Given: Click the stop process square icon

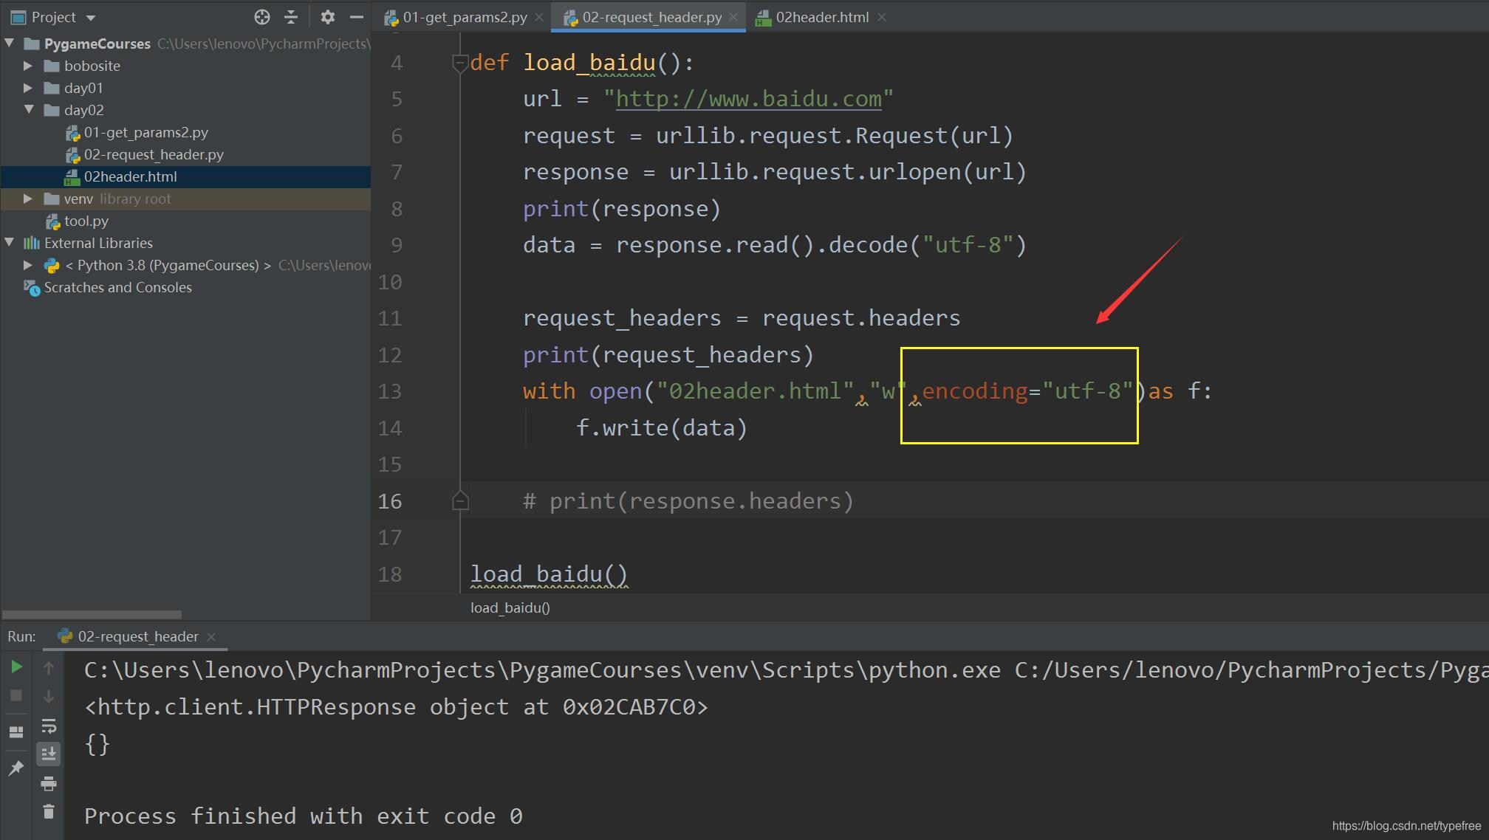Looking at the screenshot, I should 16,696.
